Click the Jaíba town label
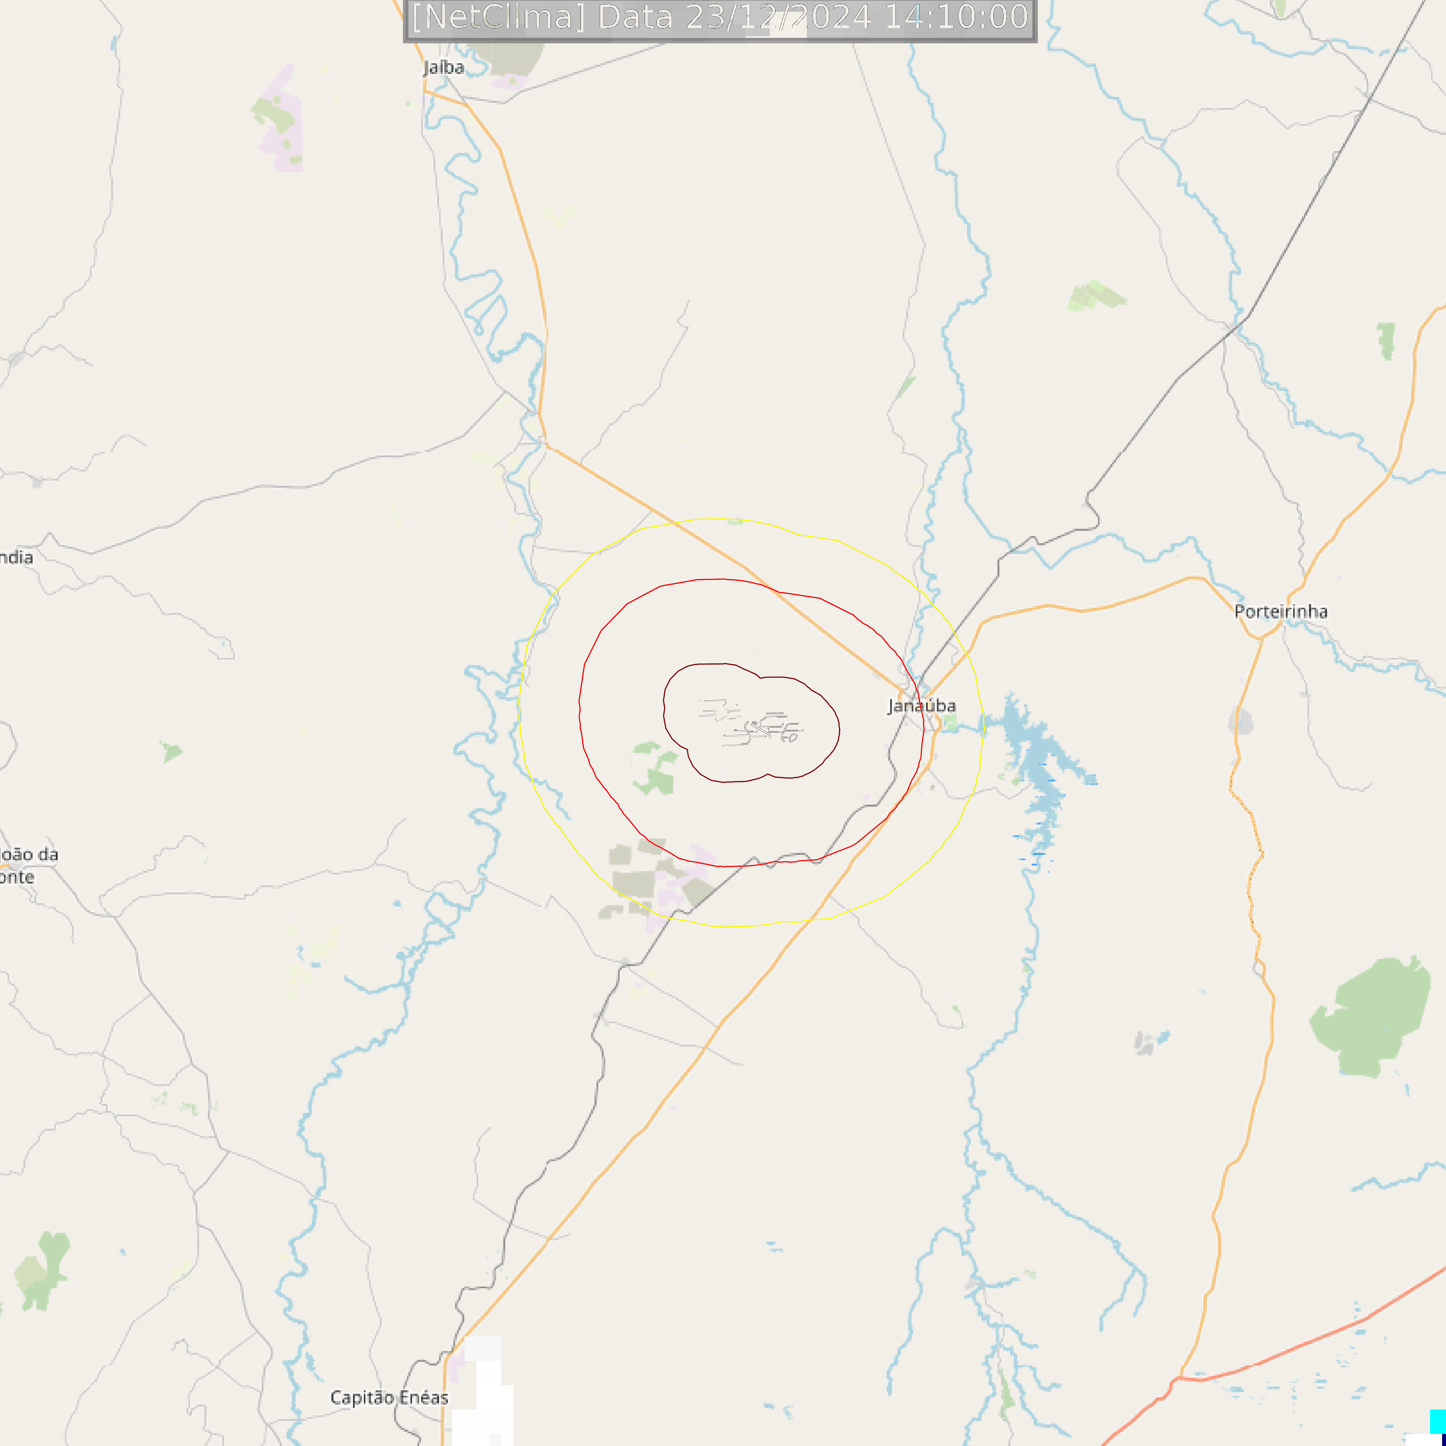The height and width of the screenshot is (1446, 1446). click(x=444, y=67)
